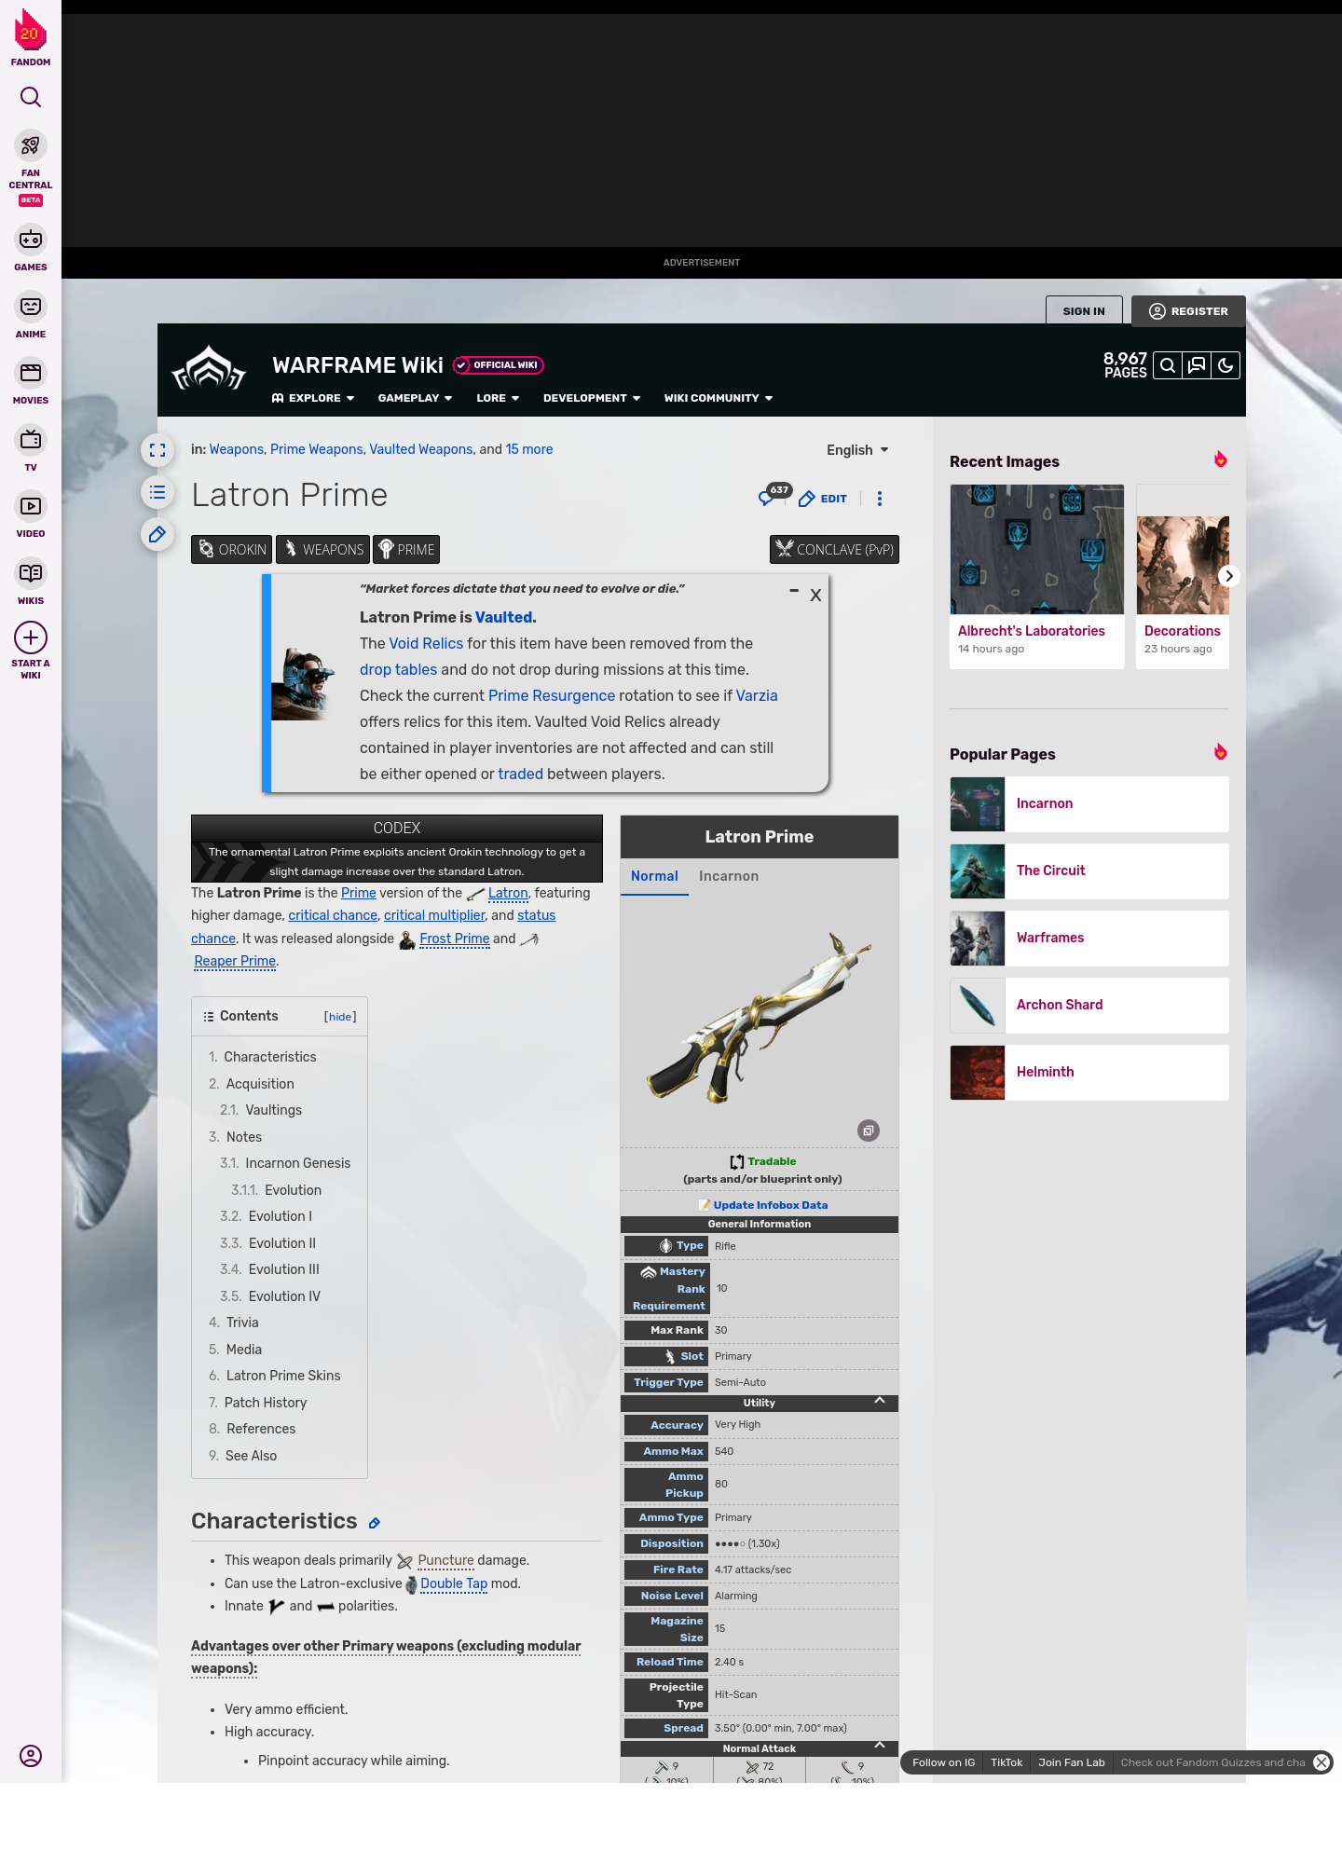1342x1864 pixels.
Task: Open the Anime sidebar icon
Action: [31, 307]
